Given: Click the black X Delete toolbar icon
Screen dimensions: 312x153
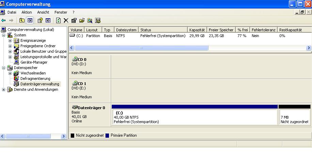Looking at the screenshot, I should pyautogui.click(x=66, y=20).
